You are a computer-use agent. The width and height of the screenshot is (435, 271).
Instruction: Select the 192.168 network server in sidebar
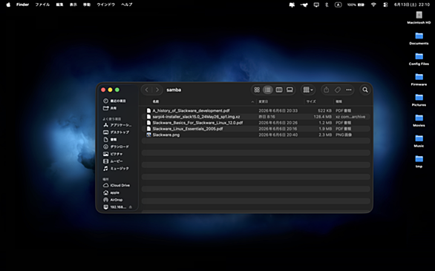pos(114,207)
